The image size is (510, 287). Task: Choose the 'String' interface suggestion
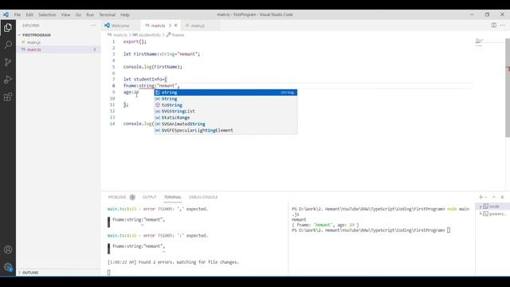(x=226, y=99)
